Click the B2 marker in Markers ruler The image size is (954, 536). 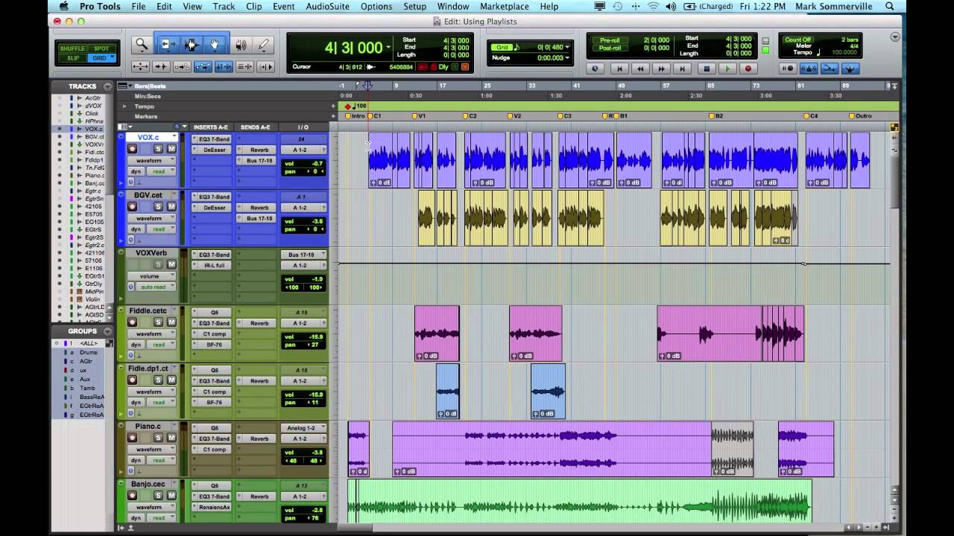click(716, 116)
